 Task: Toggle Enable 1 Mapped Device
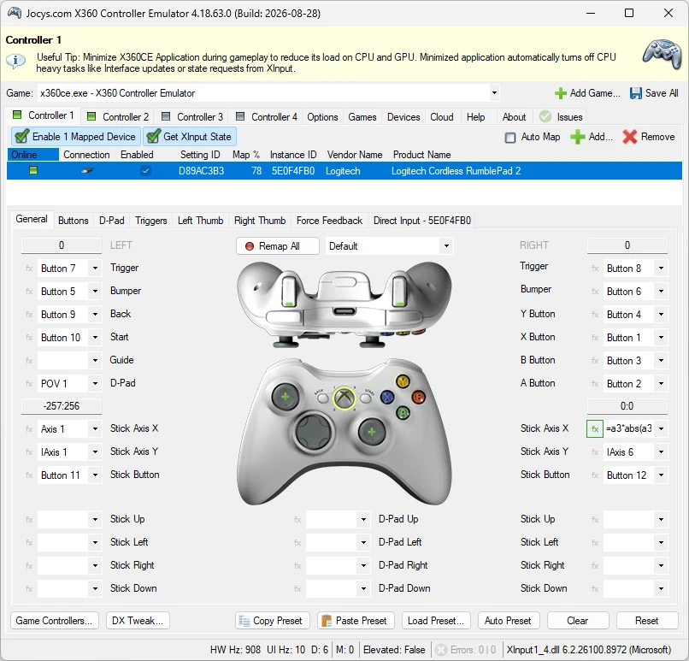75,137
